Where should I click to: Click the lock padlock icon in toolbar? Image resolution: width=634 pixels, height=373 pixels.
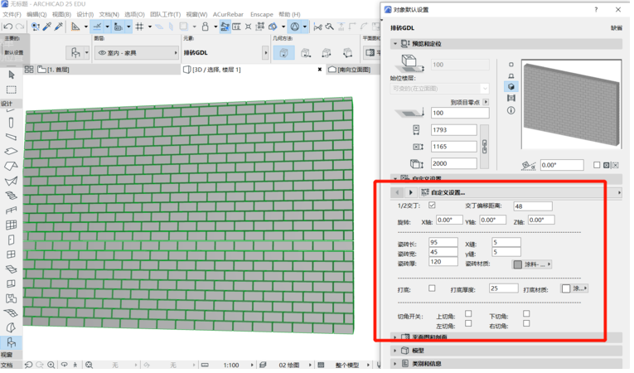[205, 27]
